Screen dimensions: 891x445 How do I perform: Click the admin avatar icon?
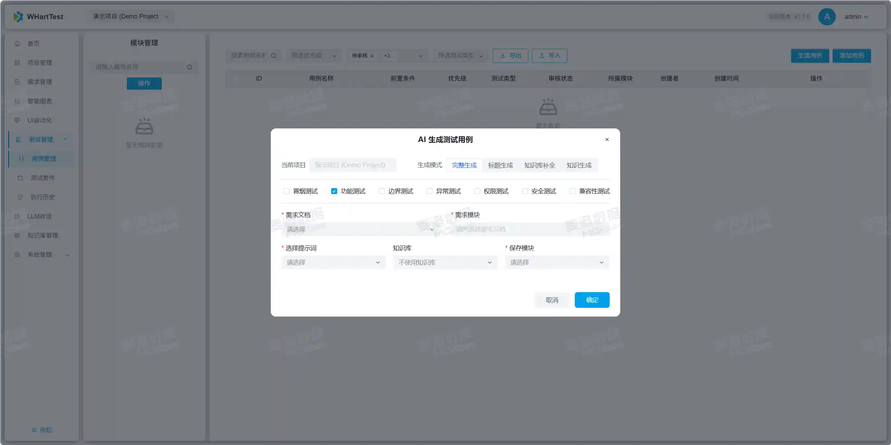[827, 16]
